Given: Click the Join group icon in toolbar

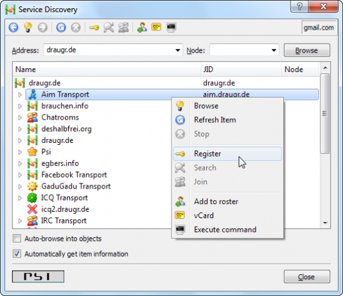Looking at the screenshot, I should click(x=123, y=28).
